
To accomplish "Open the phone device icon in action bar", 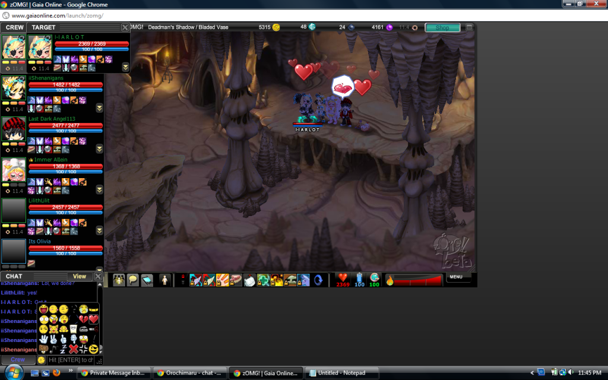I will pyautogui.click(x=147, y=280).
